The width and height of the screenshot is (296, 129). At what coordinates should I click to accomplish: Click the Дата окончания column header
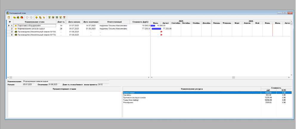click(91, 22)
